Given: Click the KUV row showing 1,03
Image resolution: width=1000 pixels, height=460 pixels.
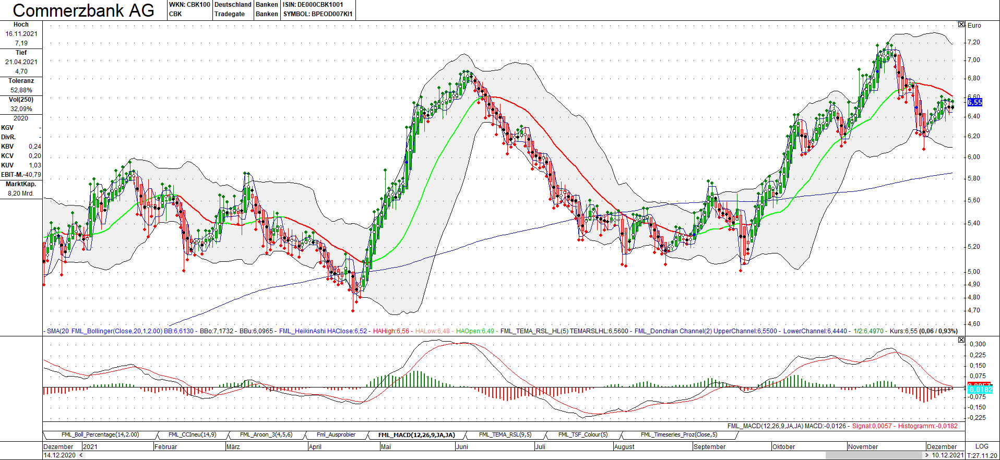Looking at the screenshot, I should click(x=21, y=165).
